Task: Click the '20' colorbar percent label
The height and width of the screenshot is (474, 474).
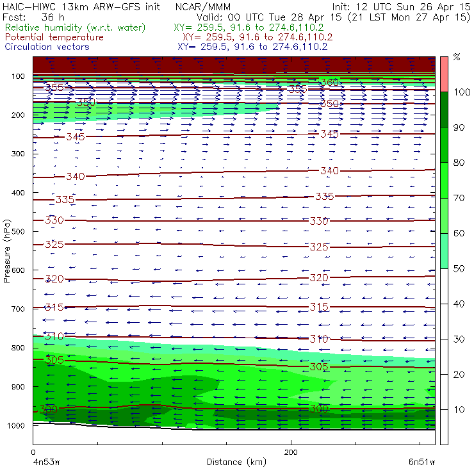Action: [459, 375]
